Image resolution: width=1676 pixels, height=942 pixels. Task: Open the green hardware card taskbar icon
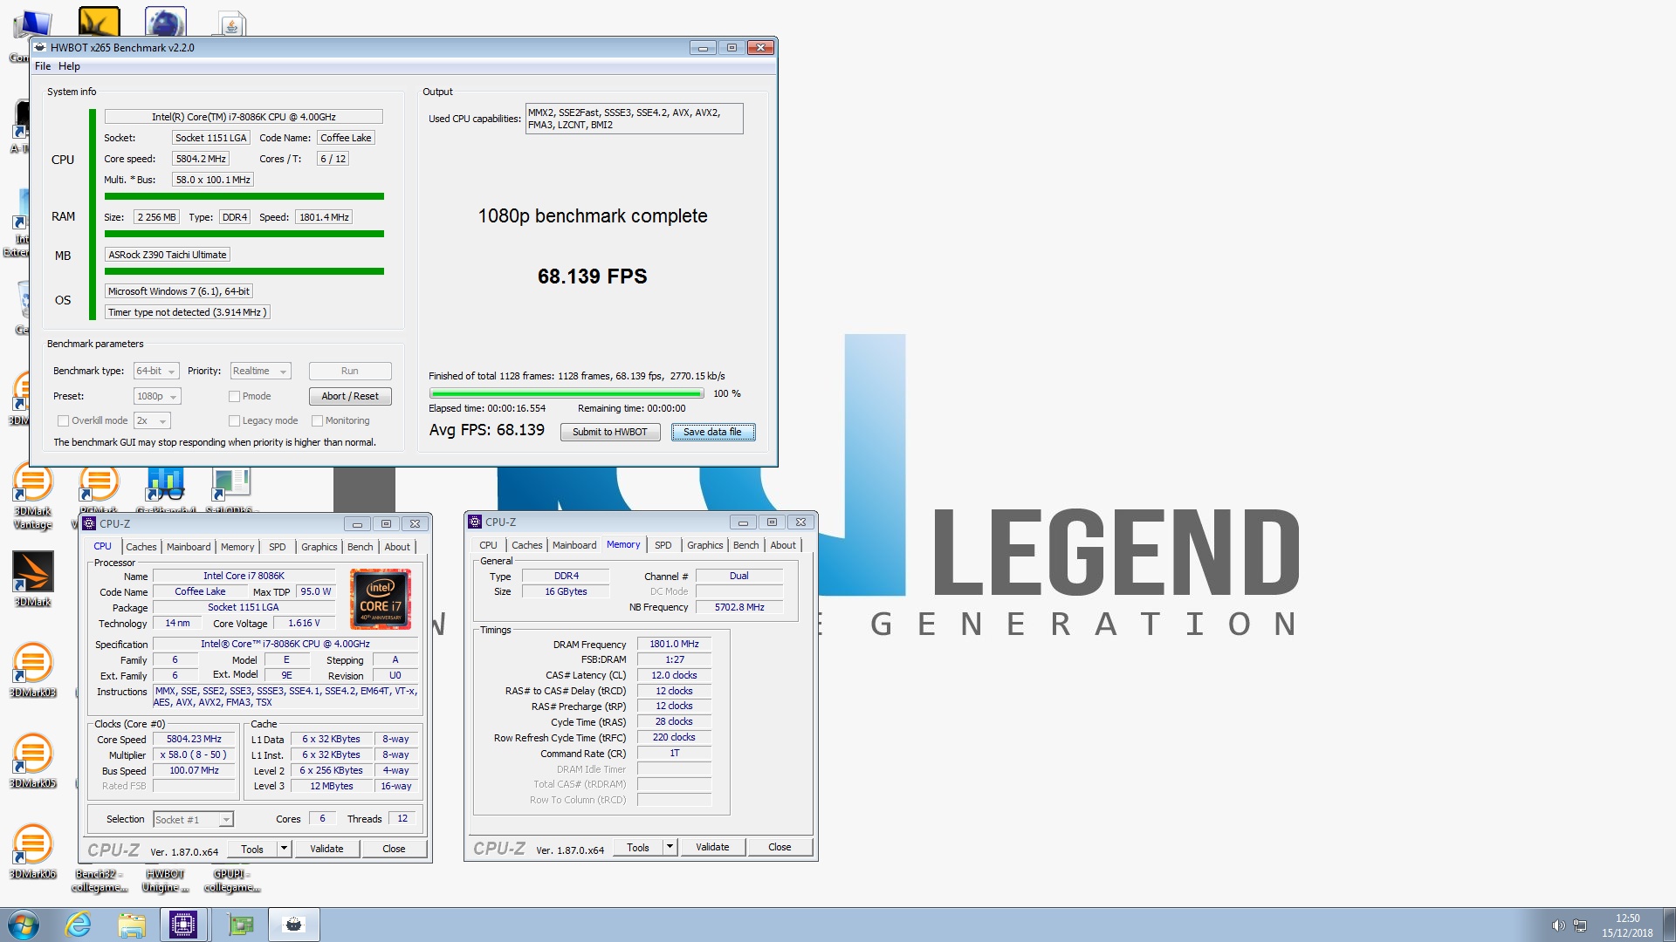239,925
